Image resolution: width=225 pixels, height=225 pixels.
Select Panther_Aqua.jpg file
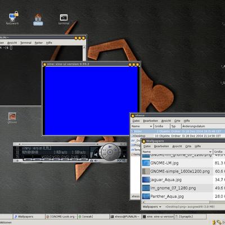click(x=183, y=196)
